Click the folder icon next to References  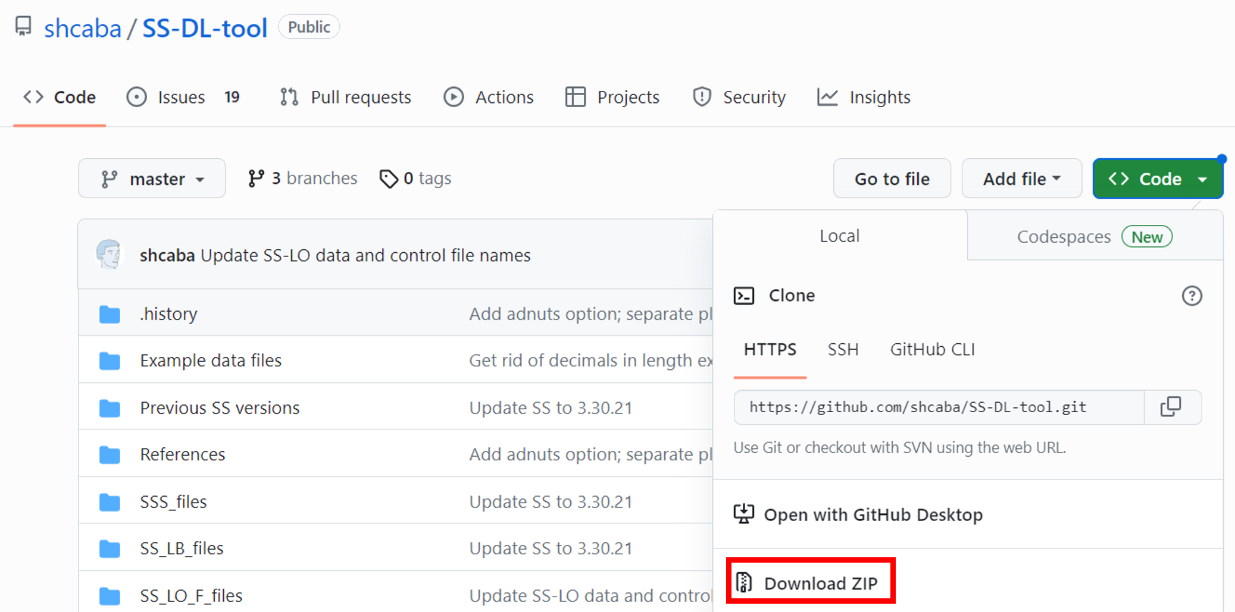click(x=110, y=455)
